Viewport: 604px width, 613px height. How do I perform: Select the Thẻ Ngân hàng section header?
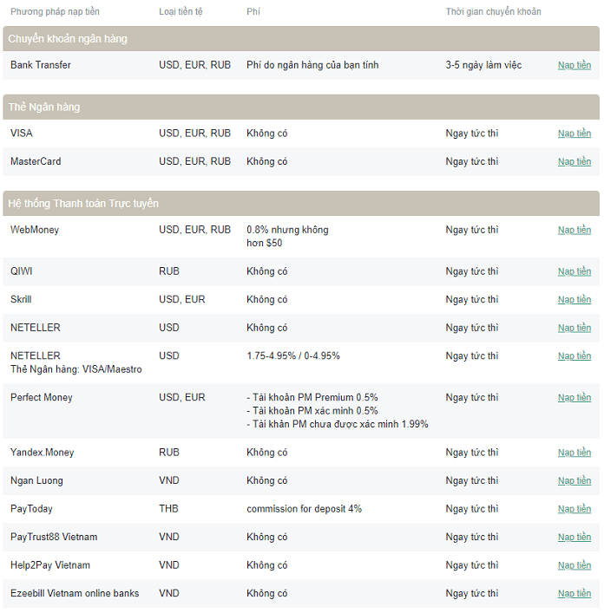(x=301, y=107)
